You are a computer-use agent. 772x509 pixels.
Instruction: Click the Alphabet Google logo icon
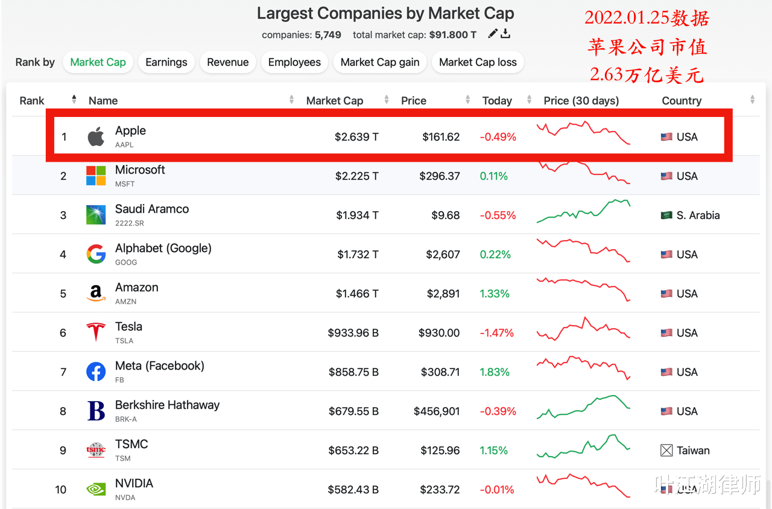pyautogui.click(x=96, y=255)
